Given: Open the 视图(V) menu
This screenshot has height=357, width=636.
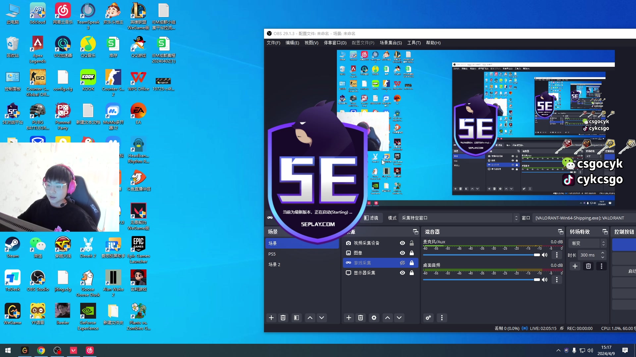Looking at the screenshot, I should click(311, 43).
